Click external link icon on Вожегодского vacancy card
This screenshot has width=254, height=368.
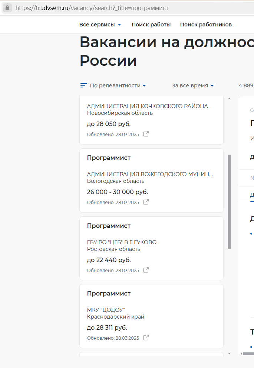146,202
